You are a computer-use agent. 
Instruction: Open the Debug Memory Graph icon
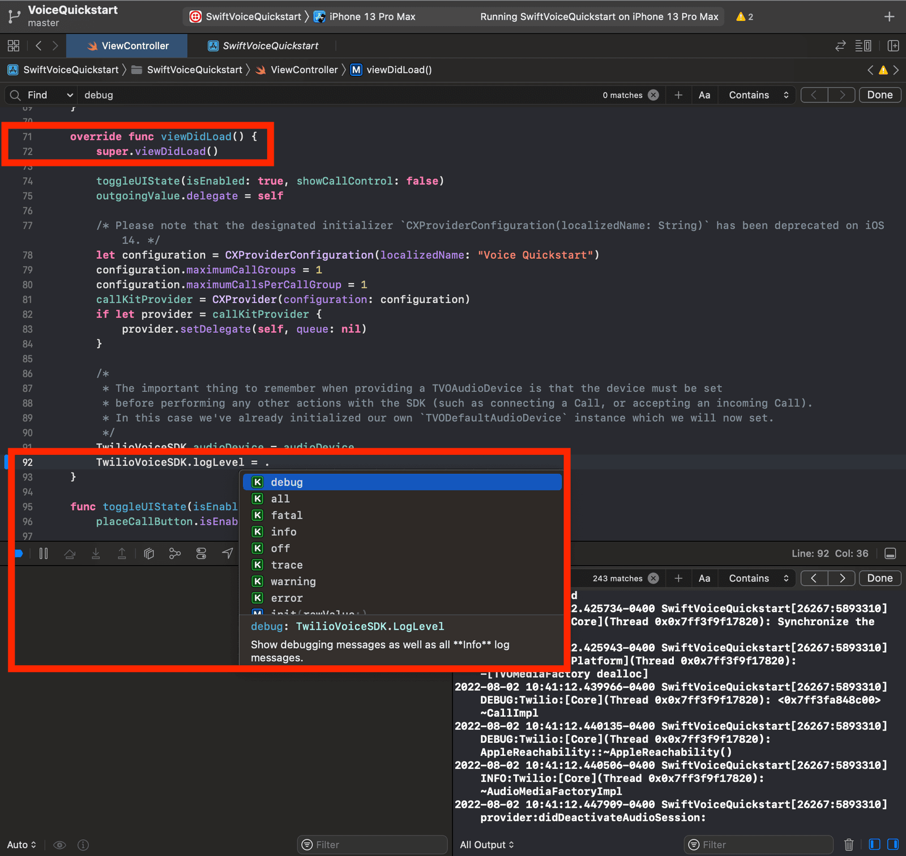tap(174, 553)
